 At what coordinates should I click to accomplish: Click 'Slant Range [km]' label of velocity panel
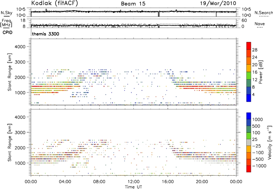[x=10, y=143]
